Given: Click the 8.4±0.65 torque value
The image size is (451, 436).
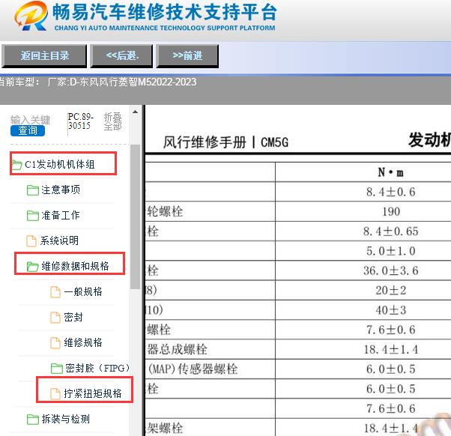Looking at the screenshot, I should [x=390, y=231].
